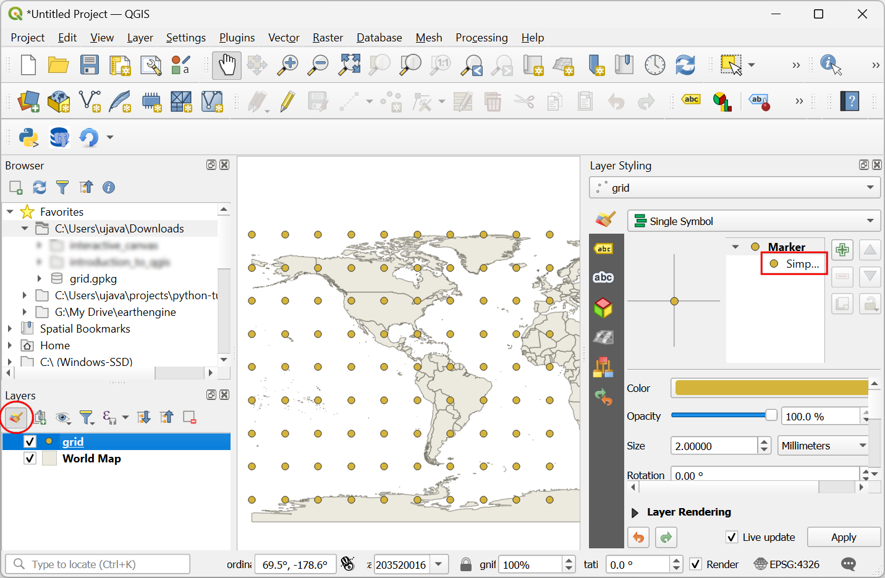Click the Save Project floppy disk icon
This screenshot has height=578, width=885.
click(90, 65)
